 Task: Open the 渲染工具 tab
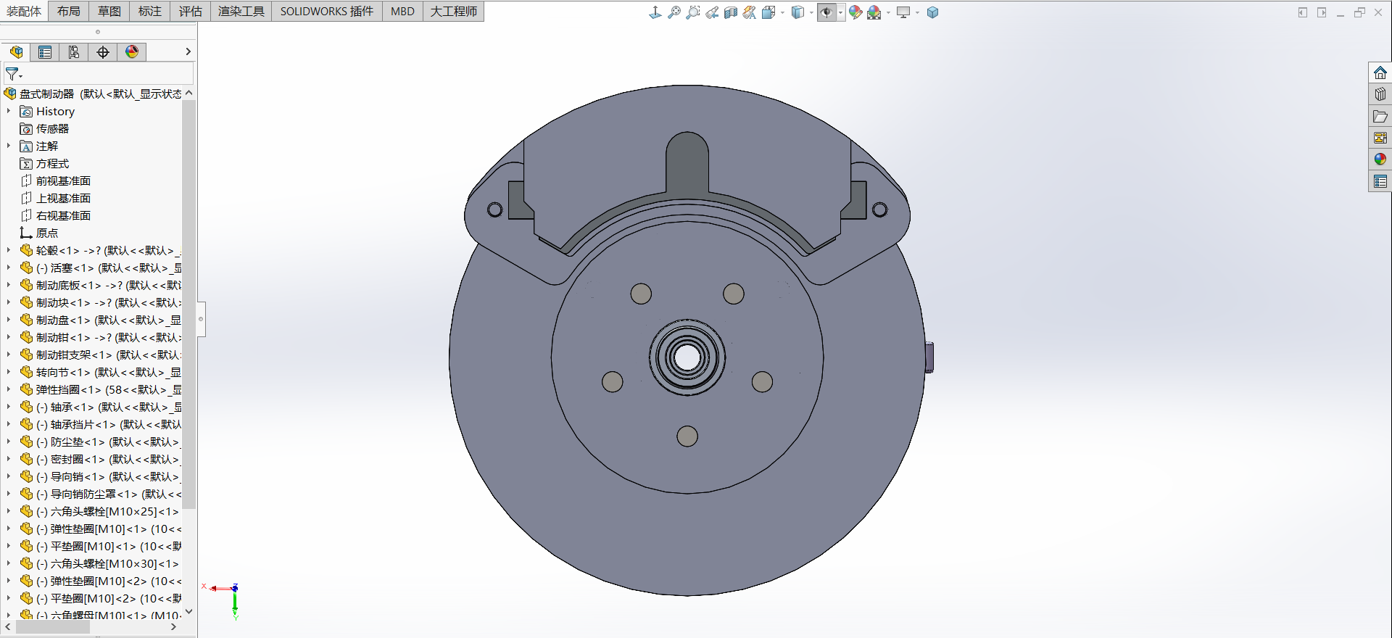tap(241, 11)
